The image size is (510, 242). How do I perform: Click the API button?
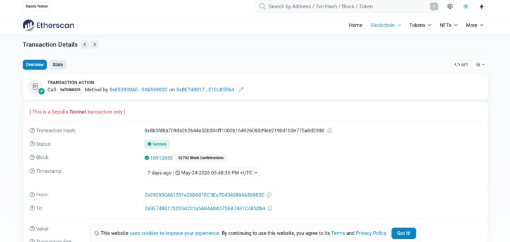461,65
